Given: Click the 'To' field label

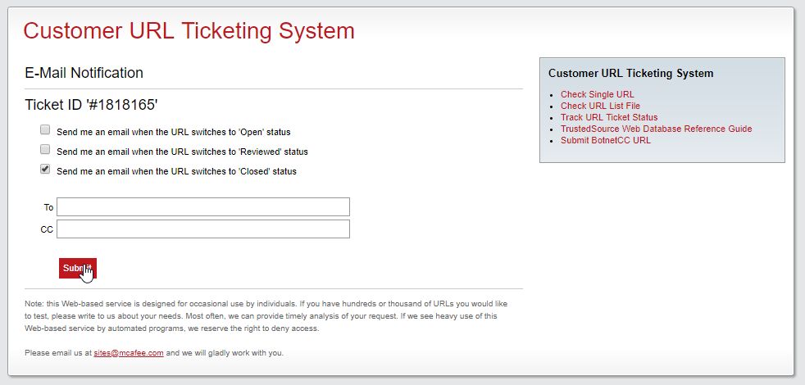Looking at the screenshot, I should tap(48, 207).
